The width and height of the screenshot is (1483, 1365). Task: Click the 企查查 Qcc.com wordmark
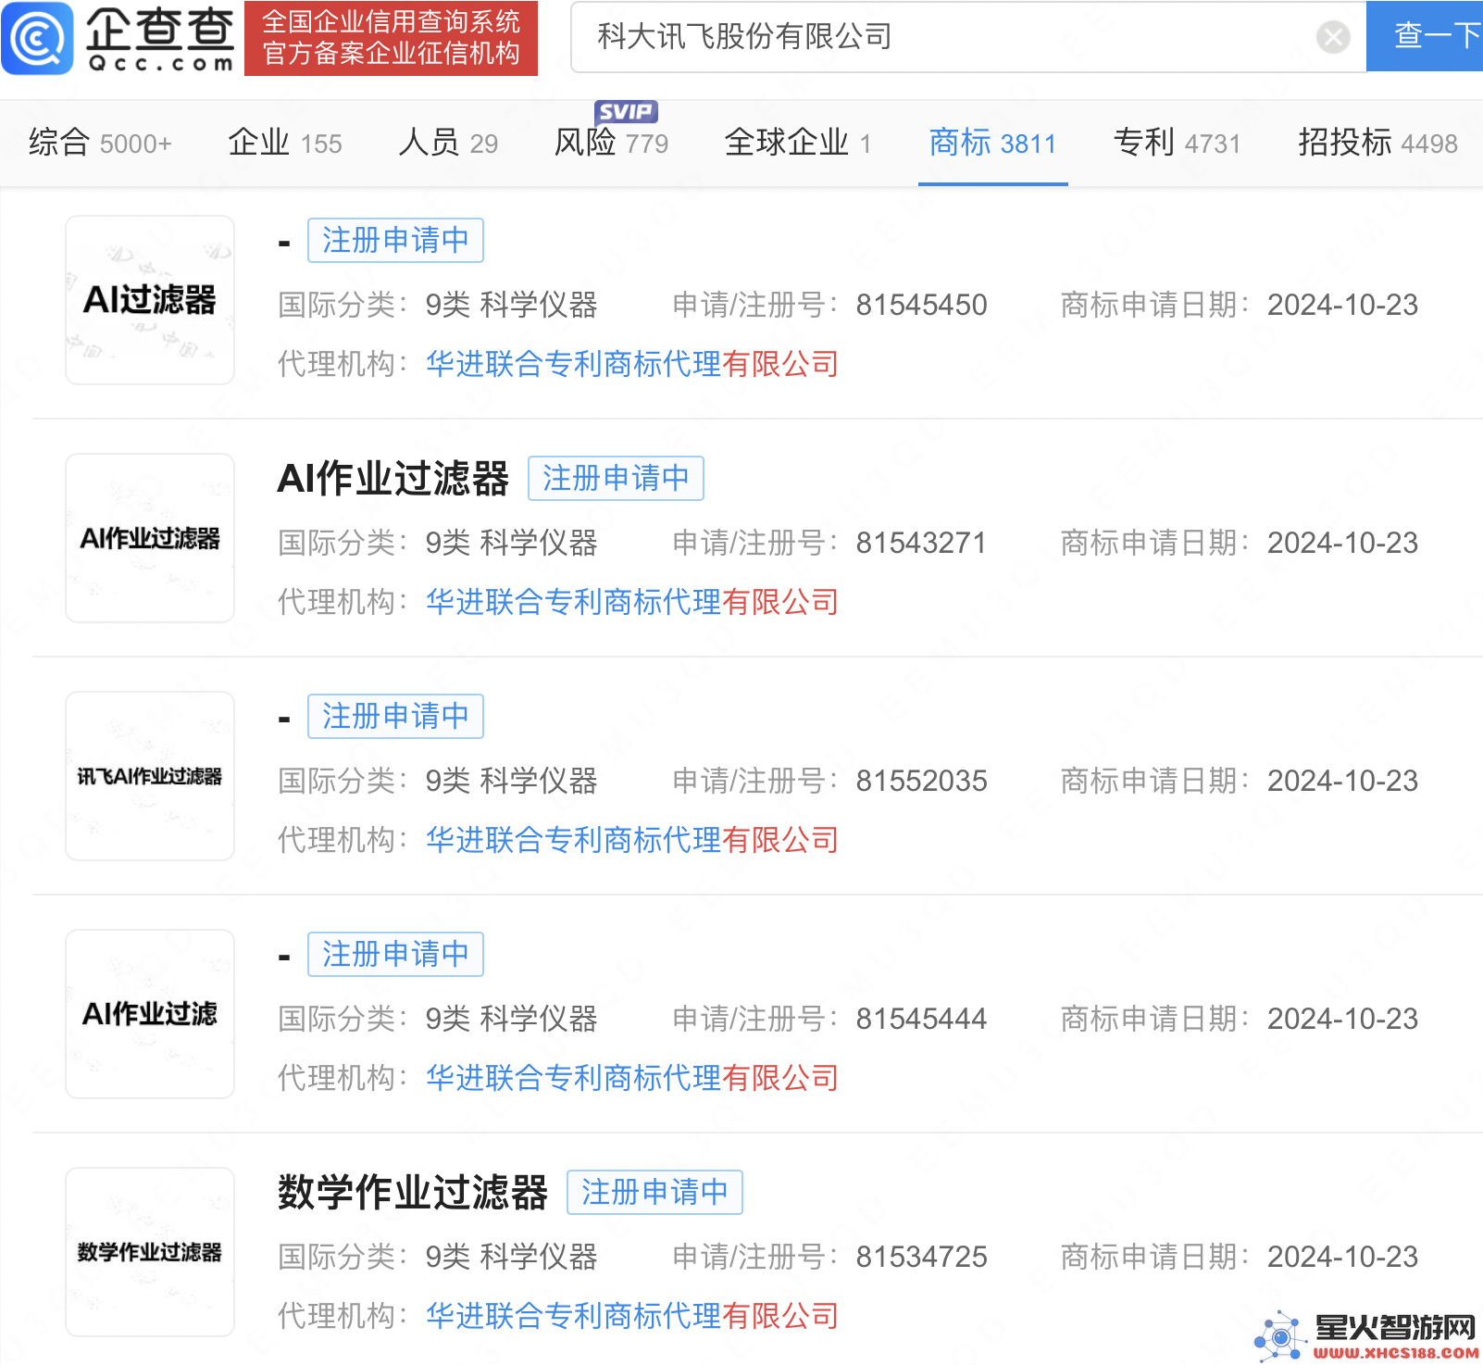coord(159,39)
